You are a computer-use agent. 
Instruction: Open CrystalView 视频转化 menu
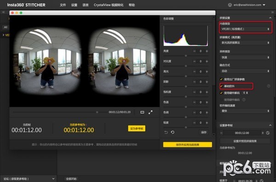point(109,5)
